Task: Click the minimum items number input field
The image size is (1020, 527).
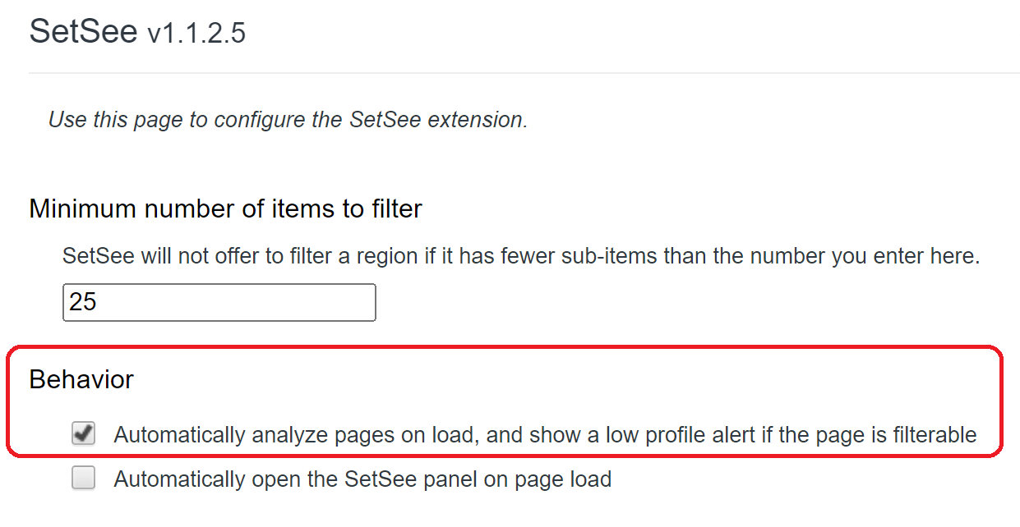Action: point(219,302)
